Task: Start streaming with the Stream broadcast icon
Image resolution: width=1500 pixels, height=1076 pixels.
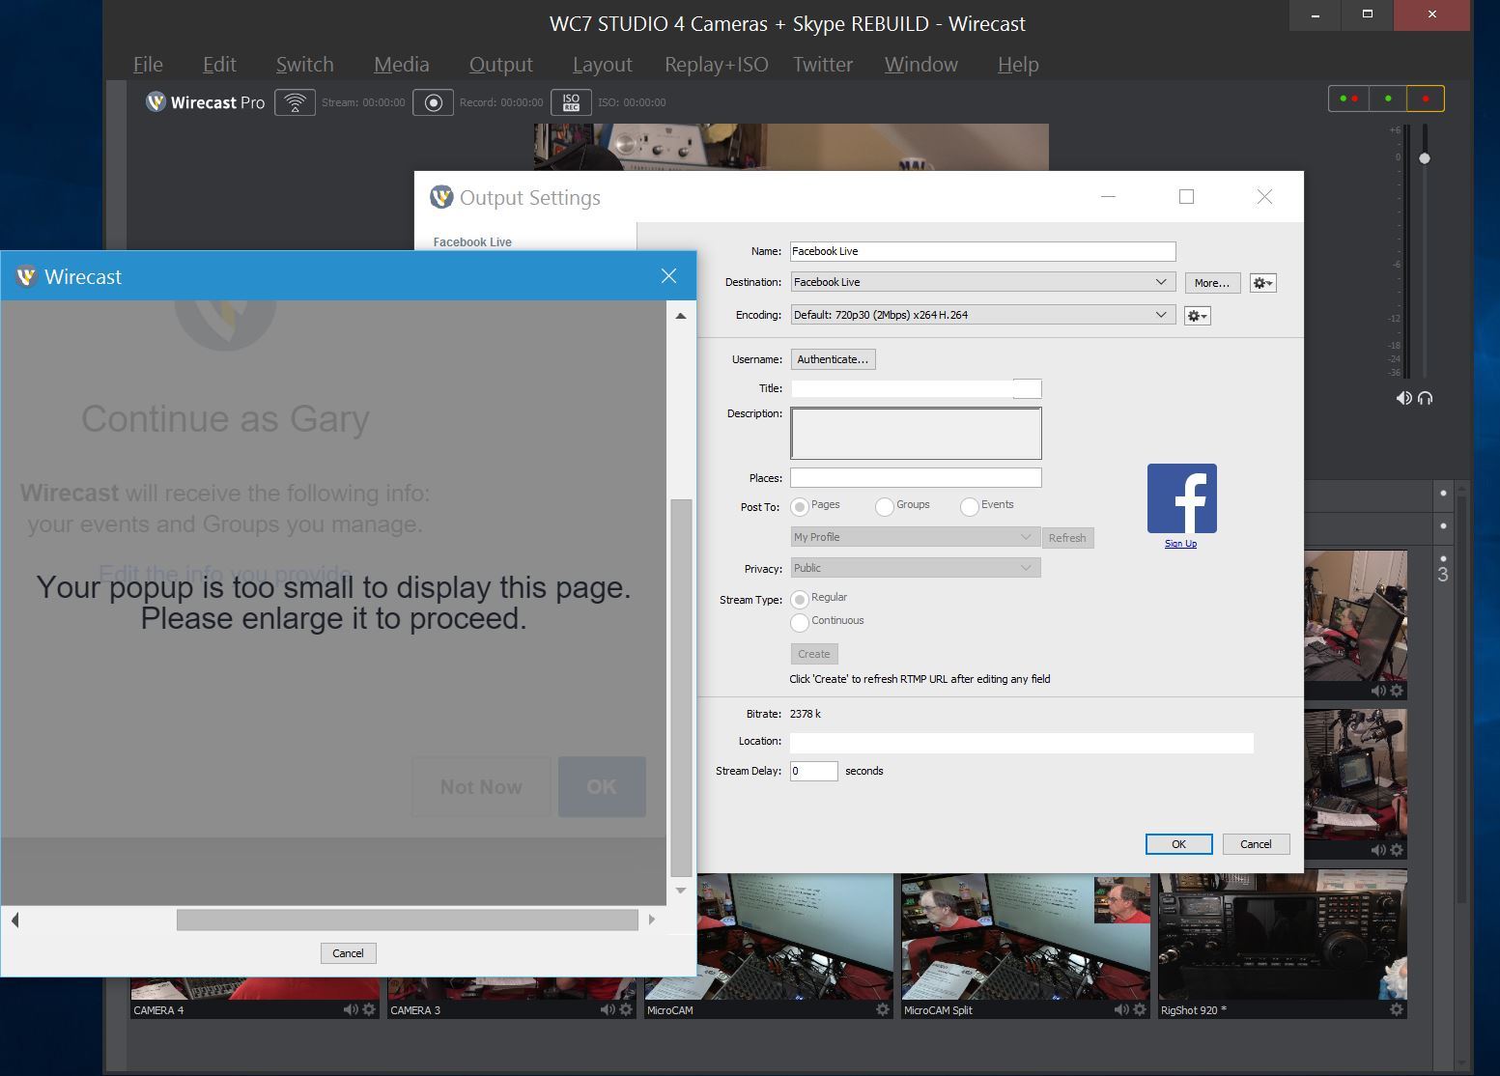Action: coord(295,102)
